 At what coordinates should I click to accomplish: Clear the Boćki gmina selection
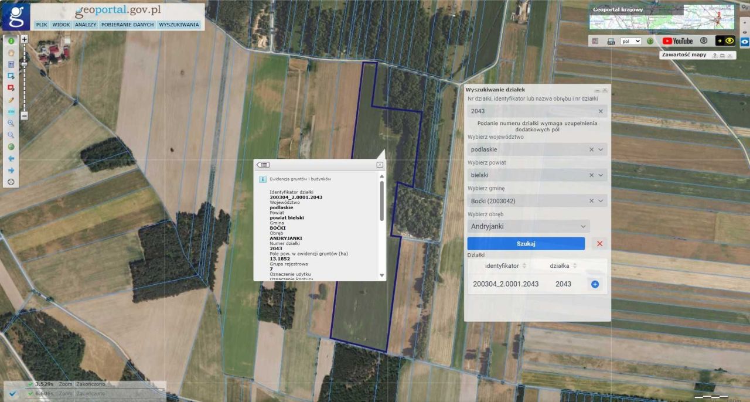click(x=591, y=201)
